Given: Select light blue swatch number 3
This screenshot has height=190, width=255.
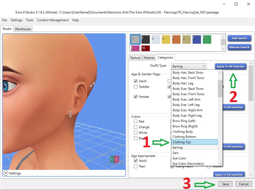Looking at the screenshot, I should click(x=156, y=40).
